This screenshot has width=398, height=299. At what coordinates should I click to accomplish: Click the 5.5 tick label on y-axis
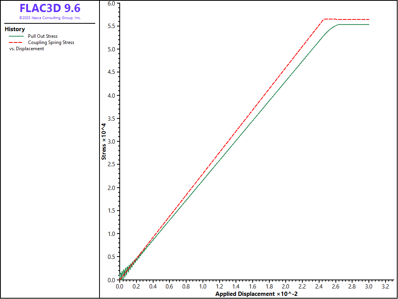click(111, 26)
